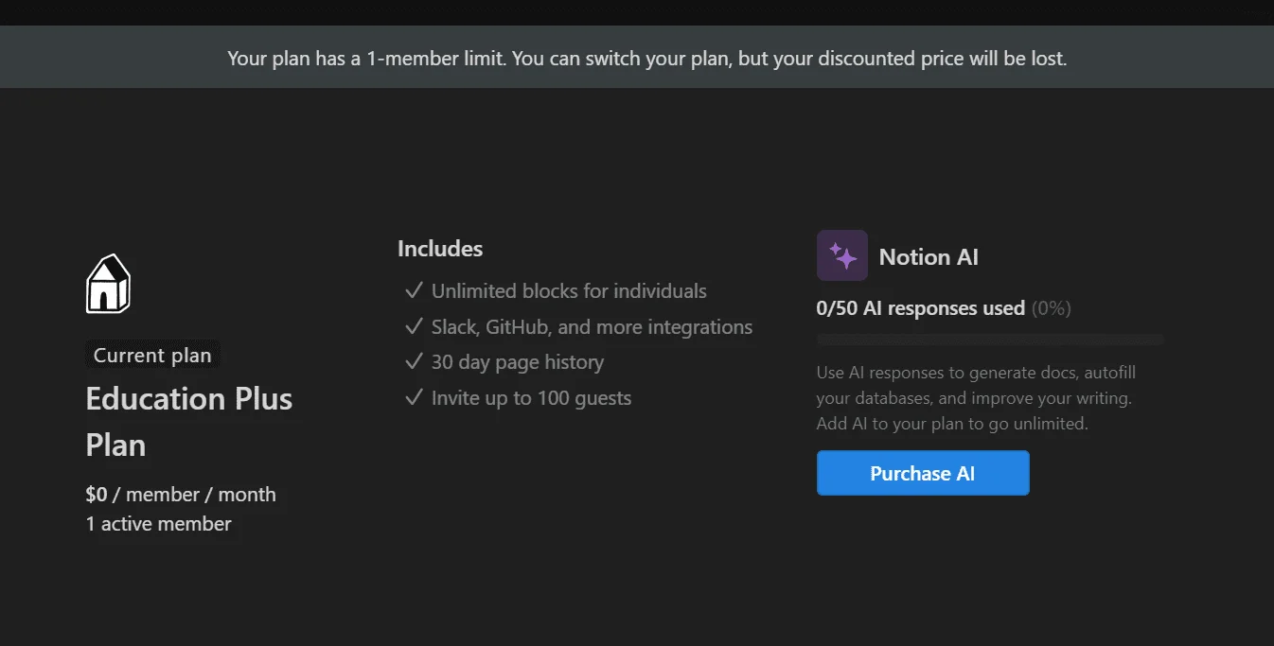Click the 0/50 AI responses used label

click(x=921, y=307)
